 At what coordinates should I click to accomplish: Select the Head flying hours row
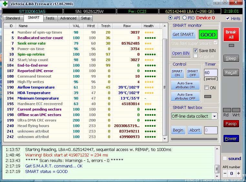pyautogui.click(x=83, y=126)
